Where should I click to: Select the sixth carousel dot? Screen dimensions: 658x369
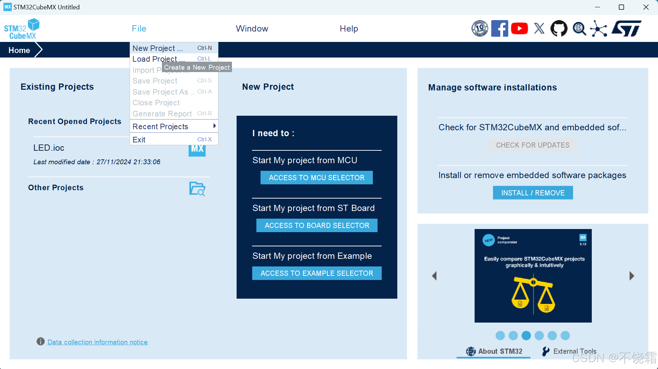pos(565,335)
